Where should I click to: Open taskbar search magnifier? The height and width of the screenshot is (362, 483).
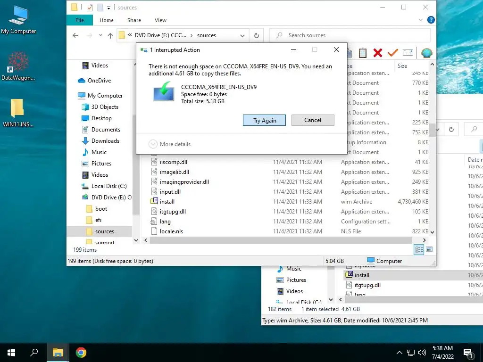(34, 353)
